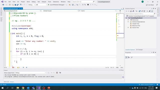Click Collapse All icon in Solution Explorer toolbar
The image size is (160, 90).
142,11
